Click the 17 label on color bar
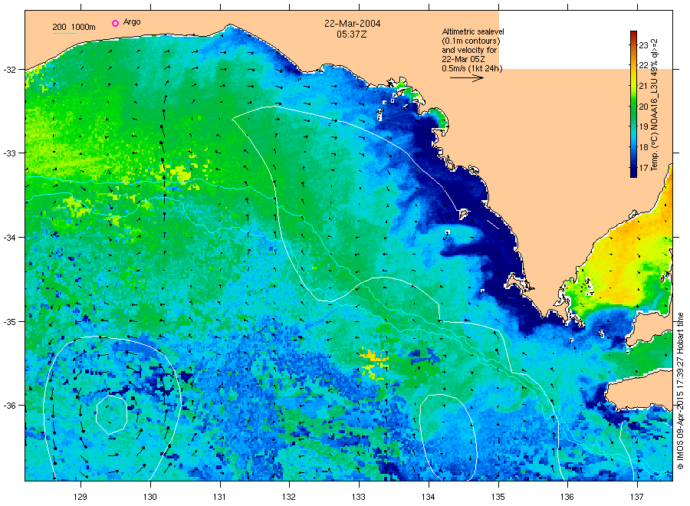This screenshot has height=506, width=690. (x=644, y=168)
